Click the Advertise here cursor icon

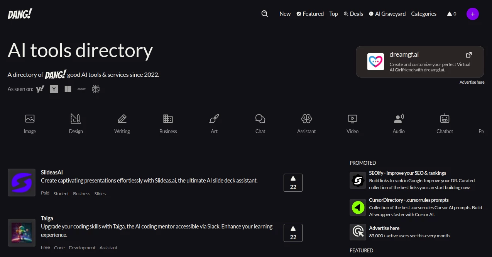[358, 232]
